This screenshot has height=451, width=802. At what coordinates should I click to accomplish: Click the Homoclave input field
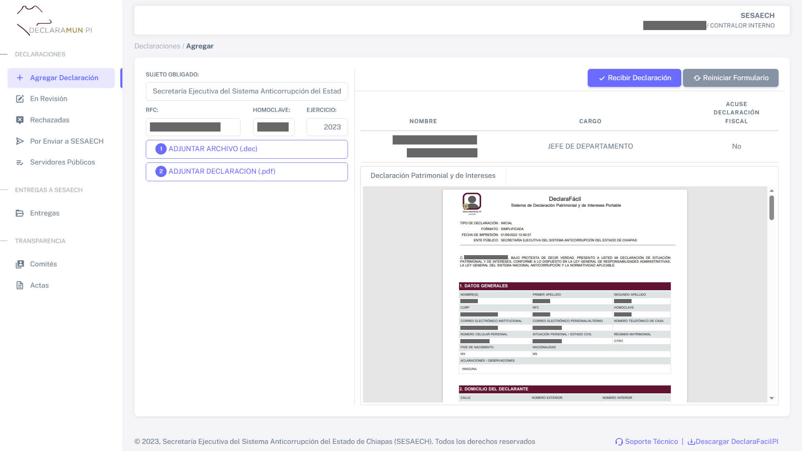(x=274, y=127)
